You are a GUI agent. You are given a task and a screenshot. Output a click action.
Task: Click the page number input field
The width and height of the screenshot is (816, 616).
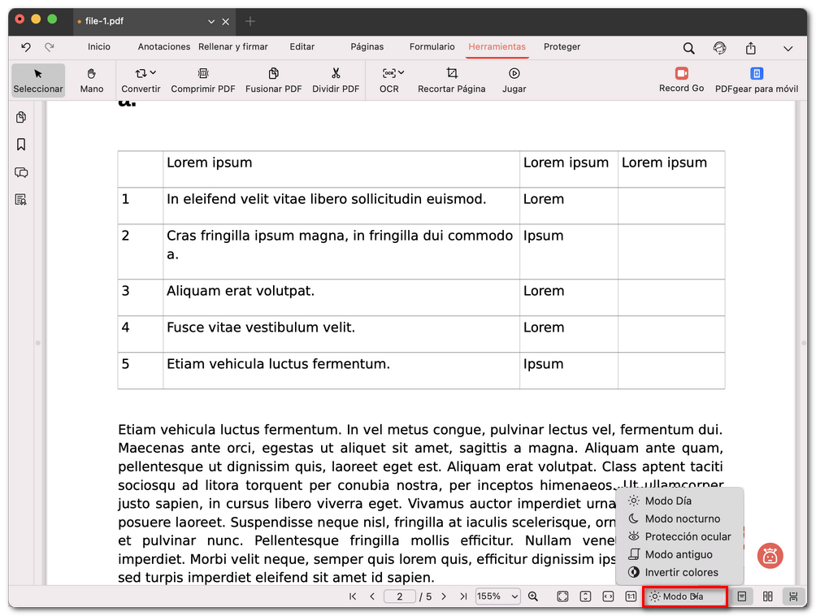tap(399, 596)
